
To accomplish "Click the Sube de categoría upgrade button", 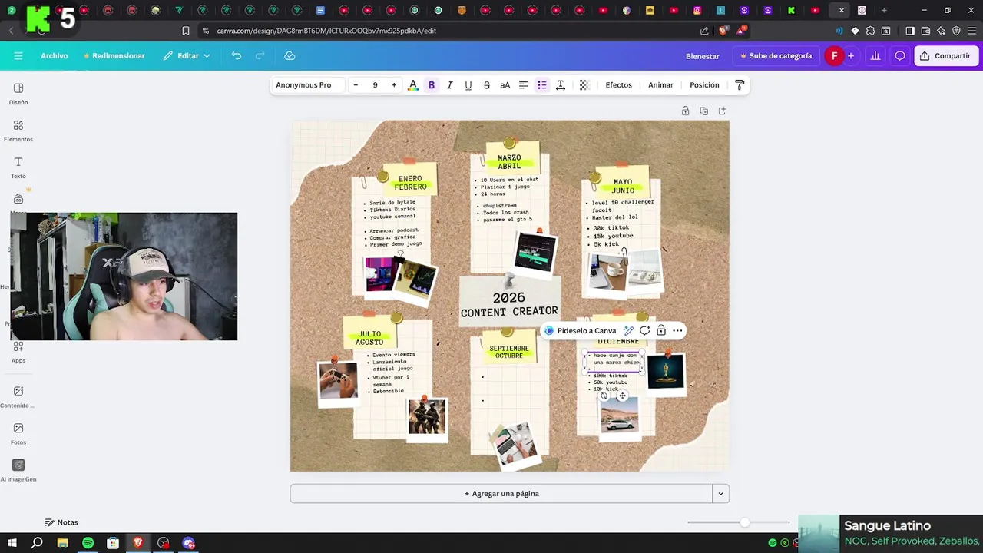I will coord(776,56).
